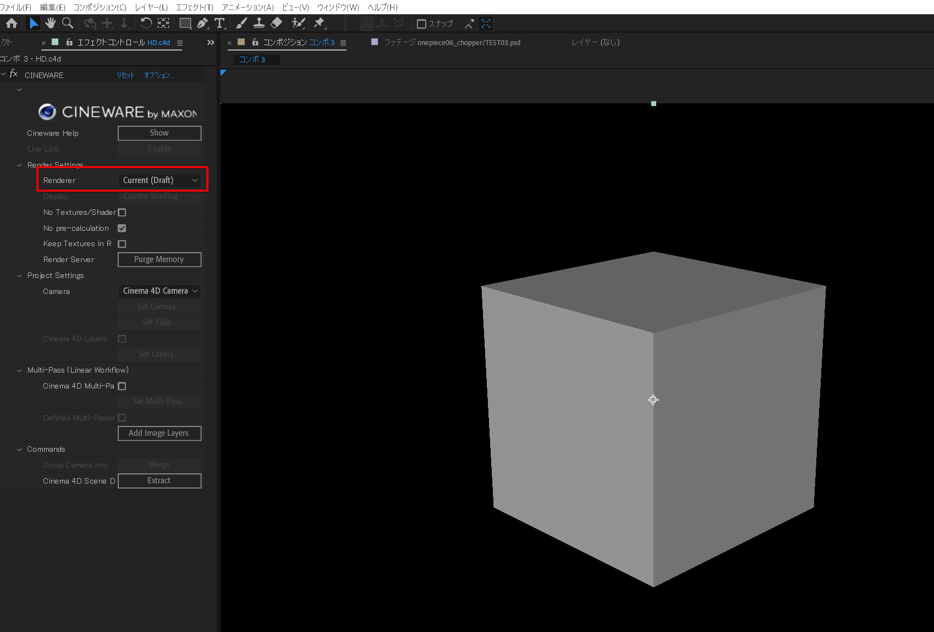Image resolution: width=934 pixels, height=632 pixels.
Task: Select the Roto Brush tool
Action: pyautogui.click(x=297, y=23)
